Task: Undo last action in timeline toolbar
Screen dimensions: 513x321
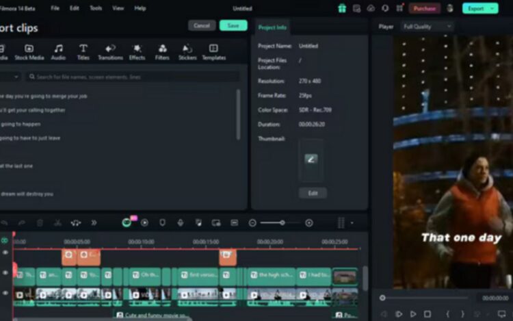Action: tap(4, 223)
